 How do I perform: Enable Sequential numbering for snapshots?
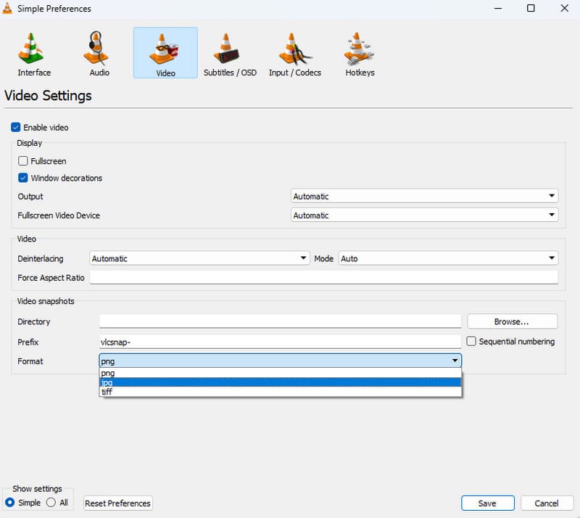click(x=471, y=341)
